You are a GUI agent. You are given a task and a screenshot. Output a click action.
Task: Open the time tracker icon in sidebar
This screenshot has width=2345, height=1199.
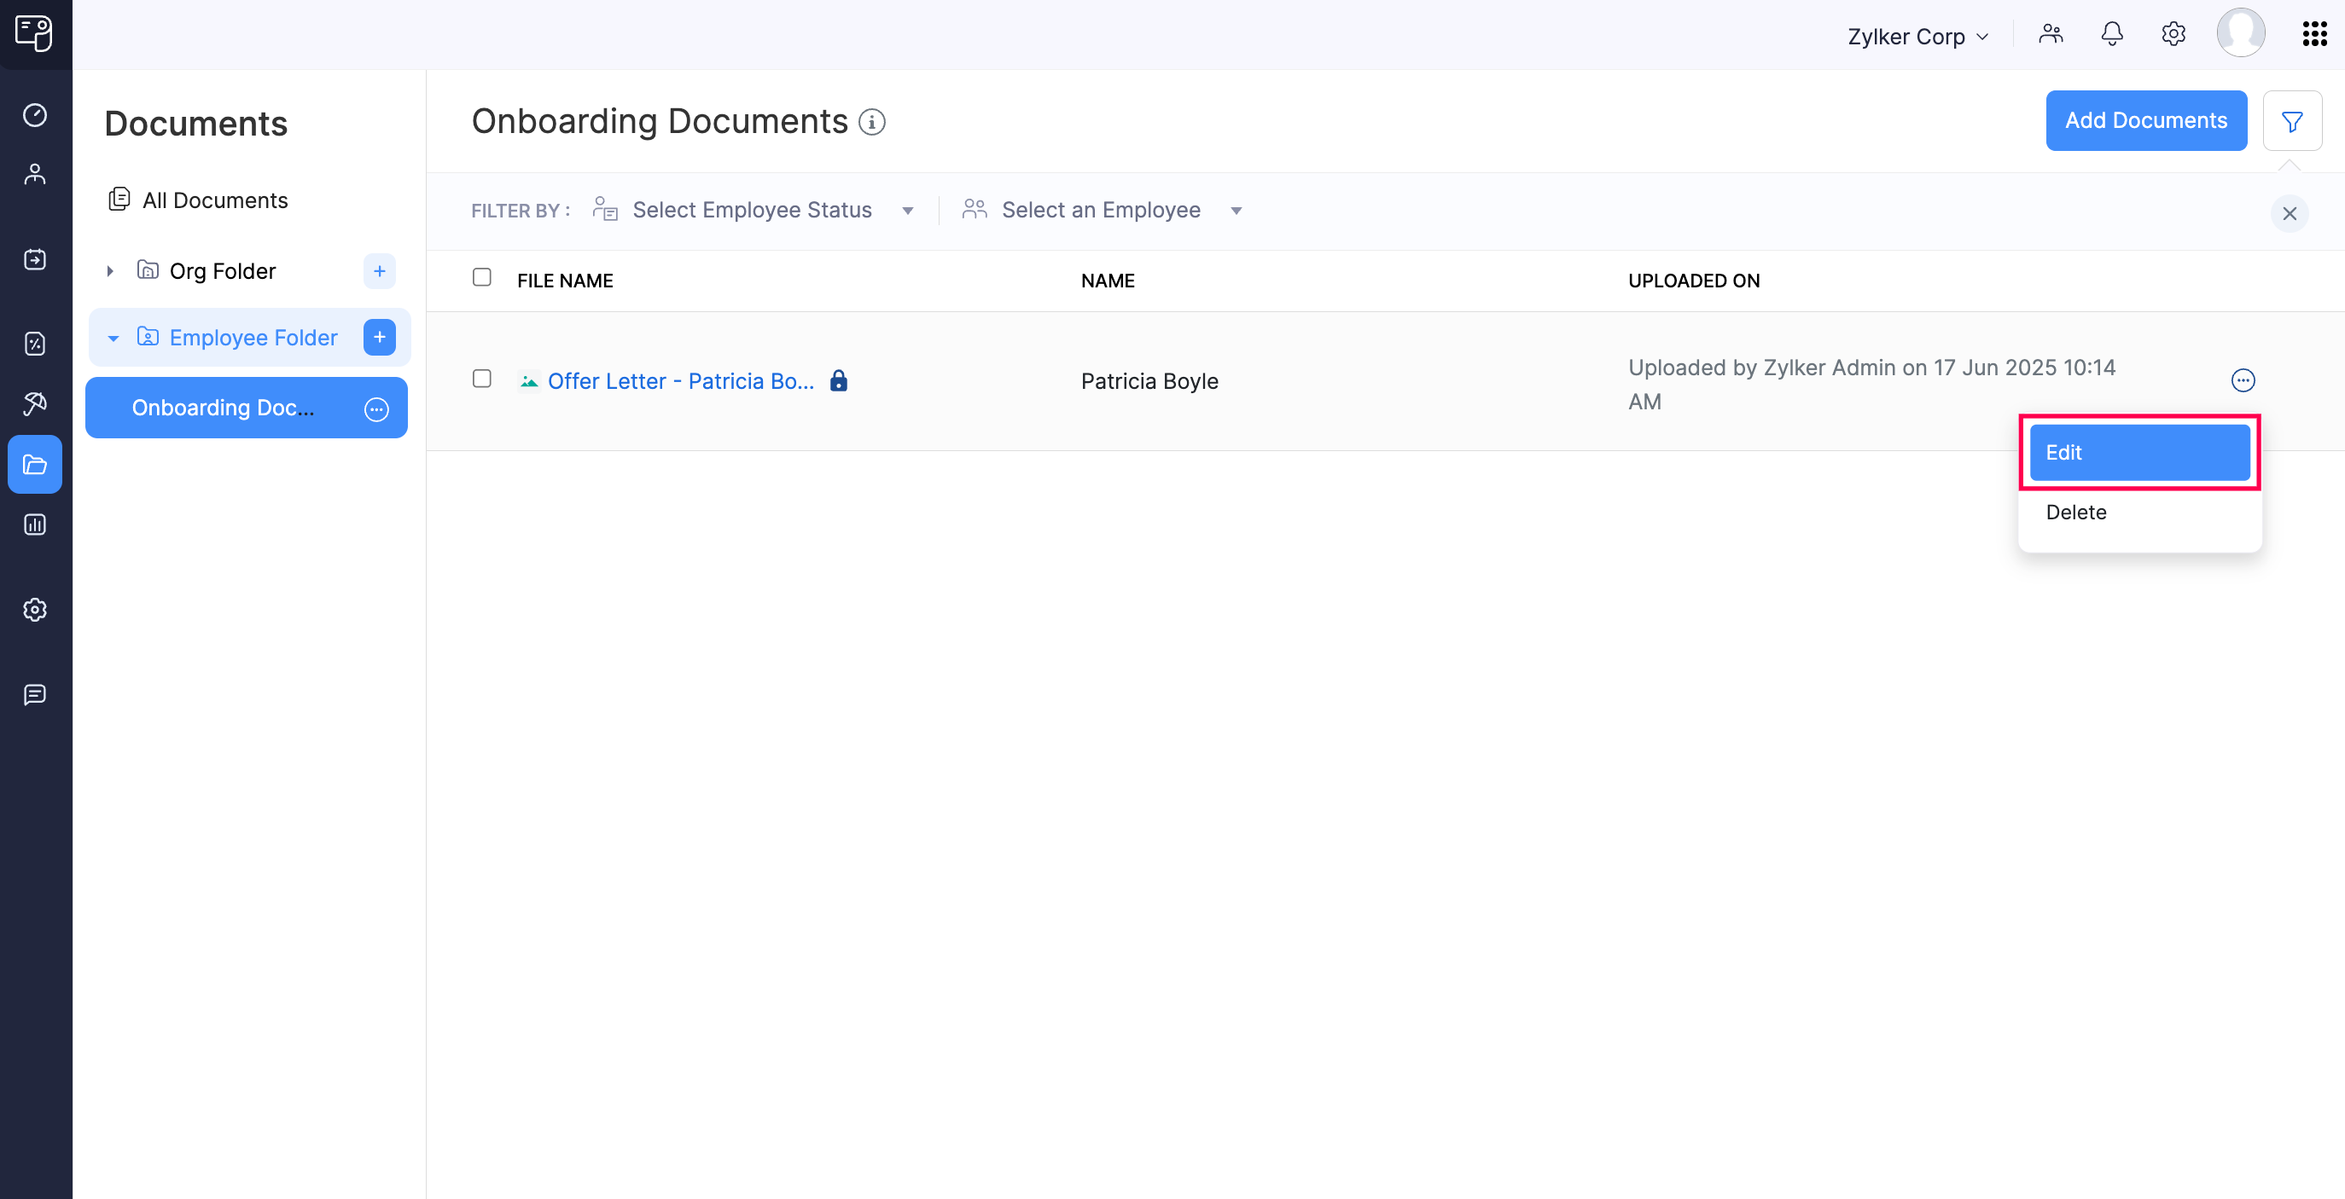pos(35,115)
